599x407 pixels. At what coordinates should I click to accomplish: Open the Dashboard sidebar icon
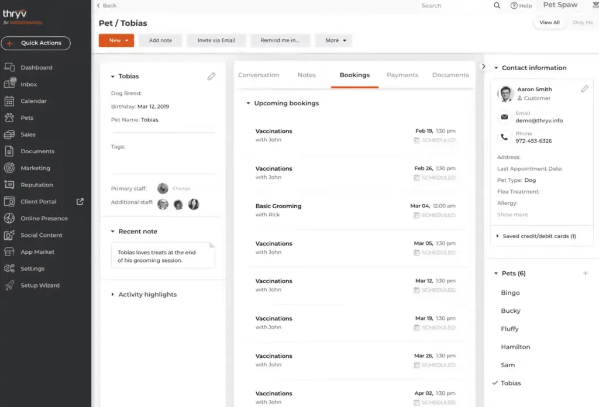[9, 67]
